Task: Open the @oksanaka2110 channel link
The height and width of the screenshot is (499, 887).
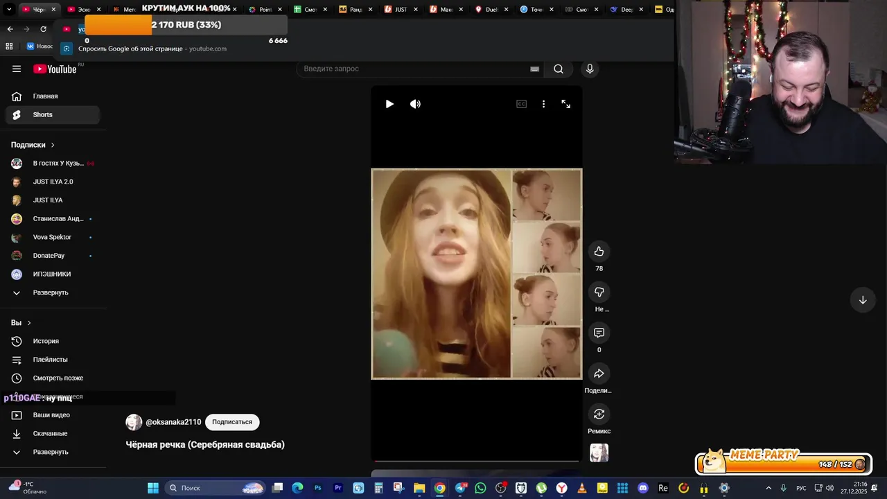Action: click(x=173, y=422)
